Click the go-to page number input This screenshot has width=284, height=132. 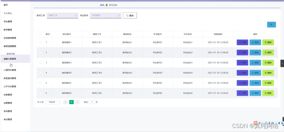click(92, 102)
